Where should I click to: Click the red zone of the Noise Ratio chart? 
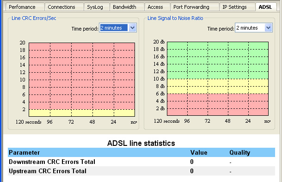pos(218,105)
